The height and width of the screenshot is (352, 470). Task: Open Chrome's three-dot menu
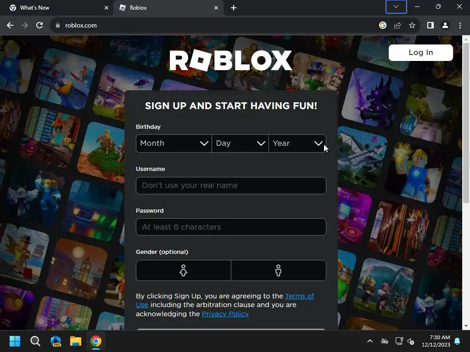click(x=460, y=26)
